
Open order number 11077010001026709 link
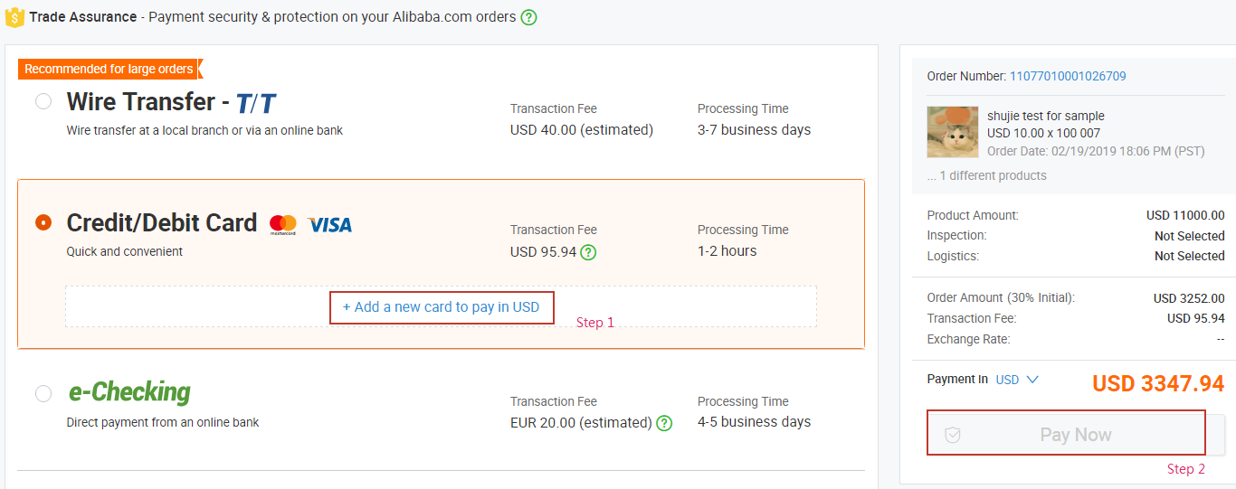1068,76
